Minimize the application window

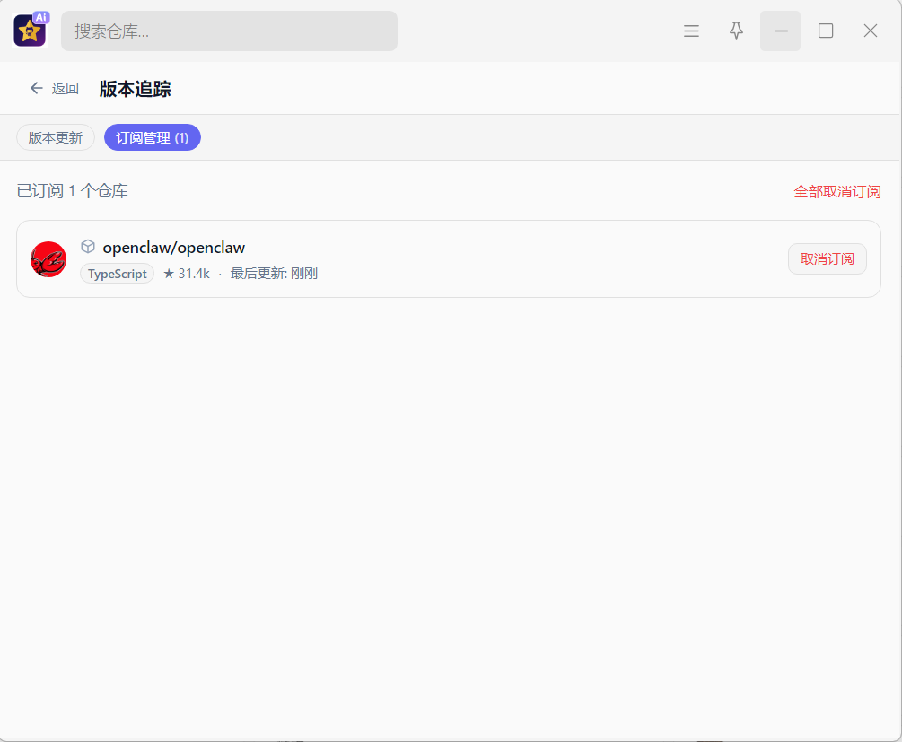780,31
